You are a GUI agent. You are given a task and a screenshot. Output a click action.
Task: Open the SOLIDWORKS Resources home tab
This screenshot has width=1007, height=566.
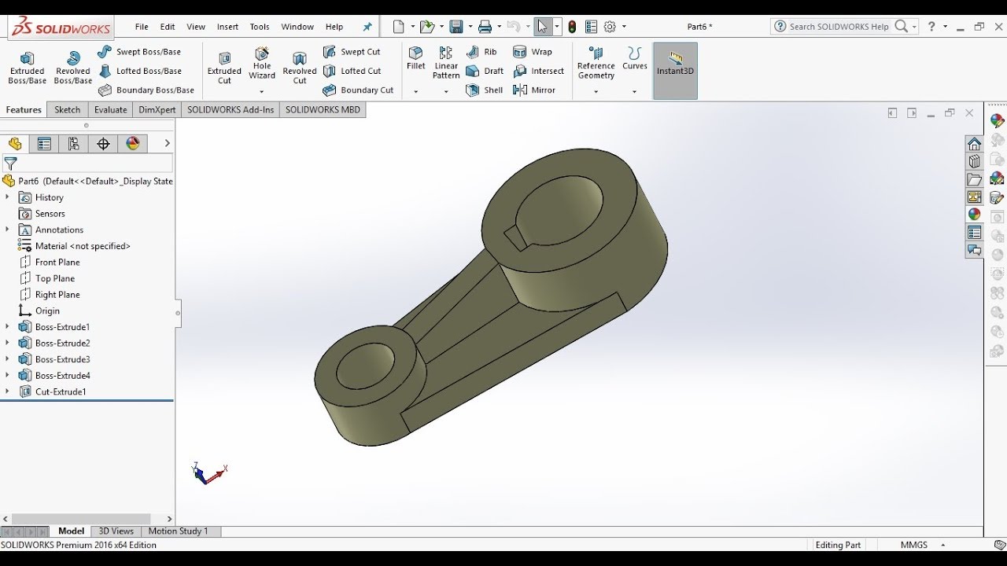click(x=975, y=144)
